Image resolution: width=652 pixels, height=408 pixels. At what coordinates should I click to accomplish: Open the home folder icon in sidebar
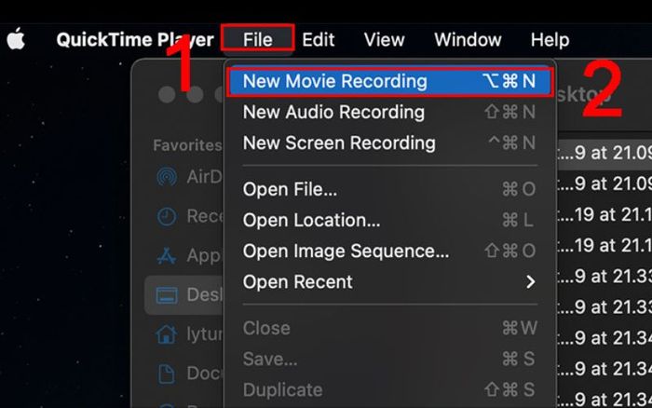tap(167, 334)
